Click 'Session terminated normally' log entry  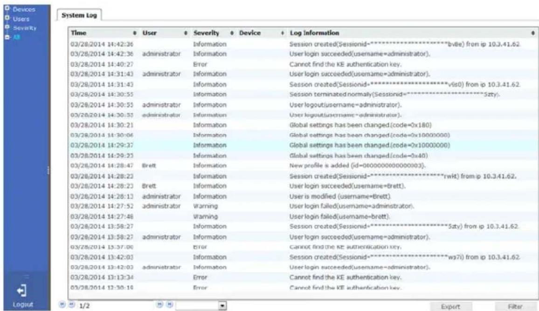(394, 94)
